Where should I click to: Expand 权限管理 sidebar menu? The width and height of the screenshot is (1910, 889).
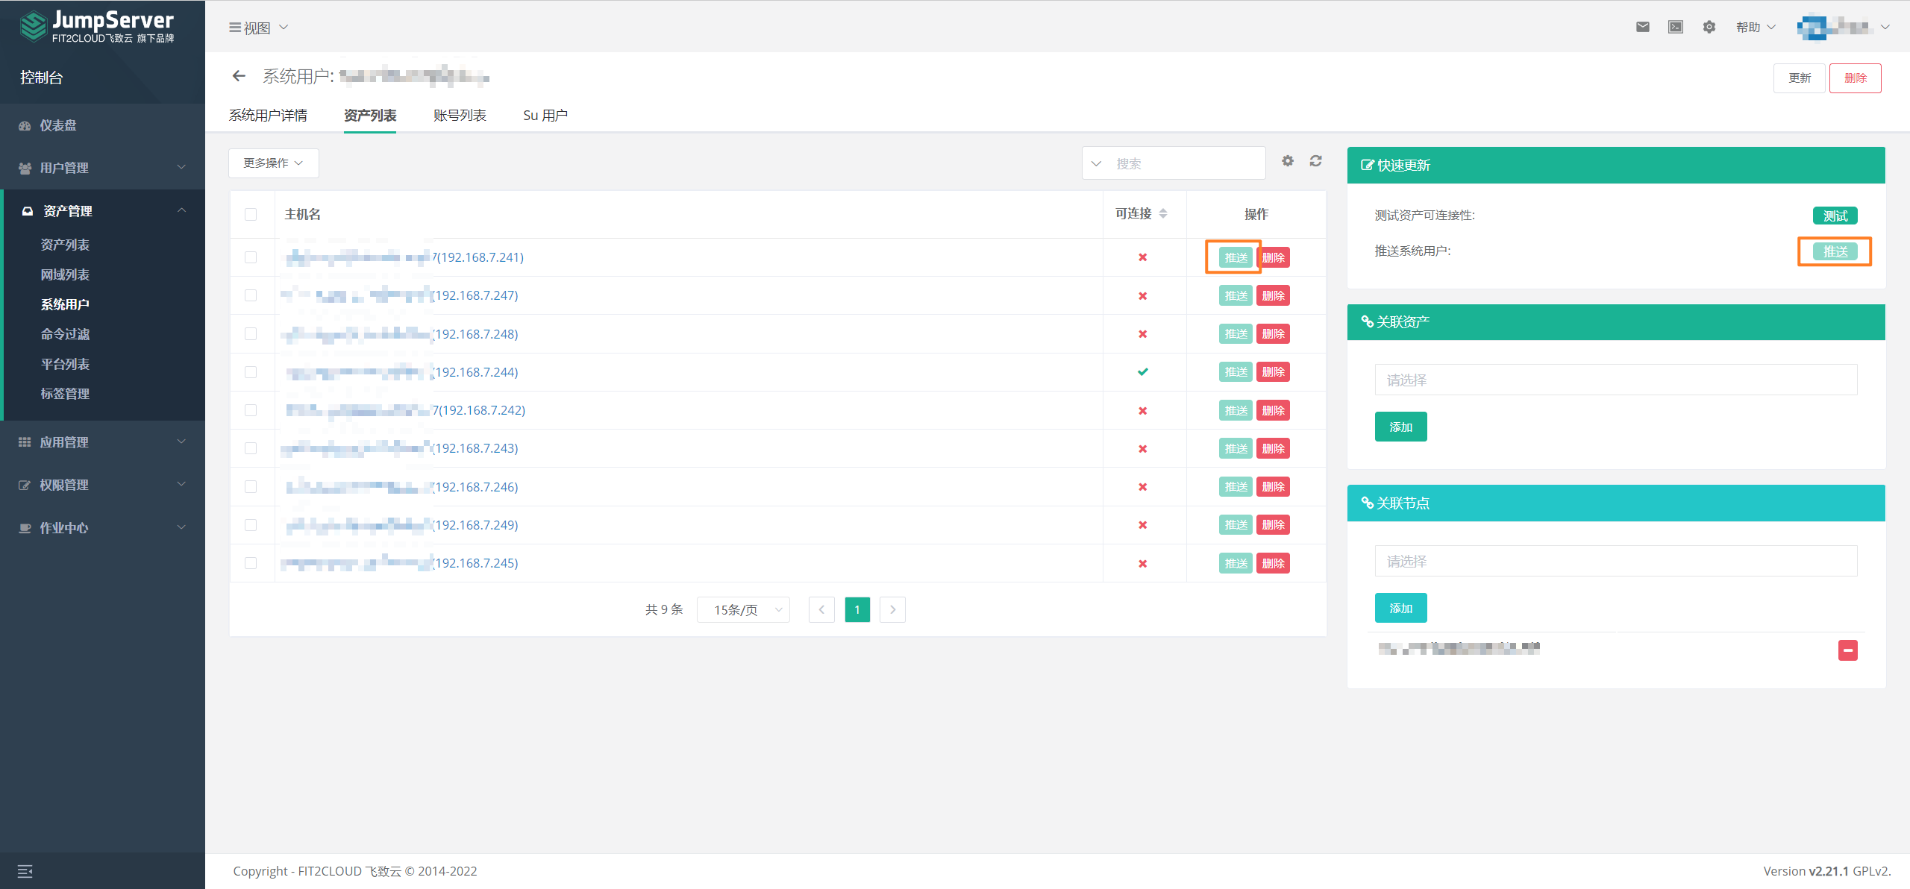pyautogui.click(x=102, y=485)
